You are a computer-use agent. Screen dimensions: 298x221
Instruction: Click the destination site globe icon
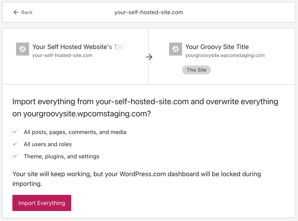(x=175, y=49)
